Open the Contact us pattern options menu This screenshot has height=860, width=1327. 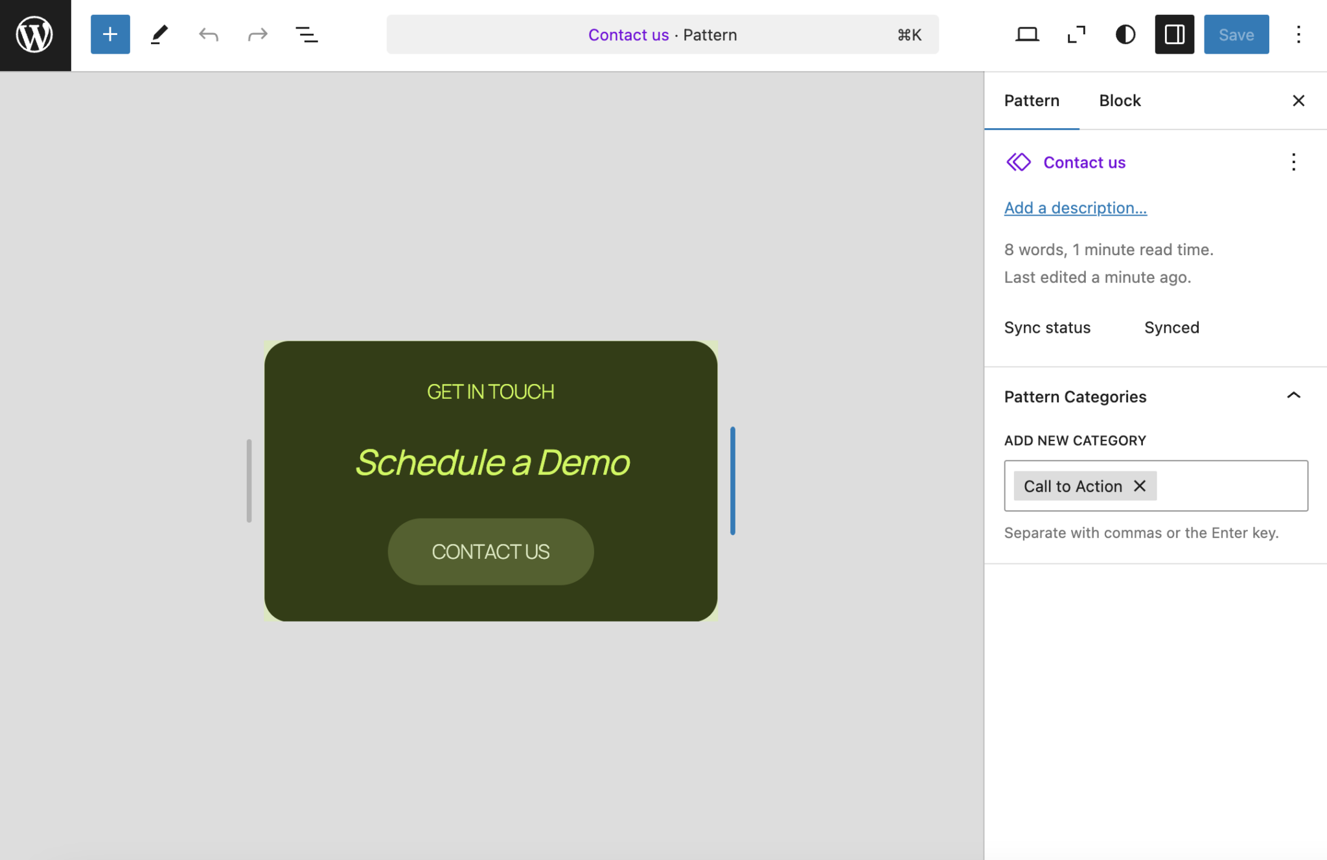point(1293,162)
